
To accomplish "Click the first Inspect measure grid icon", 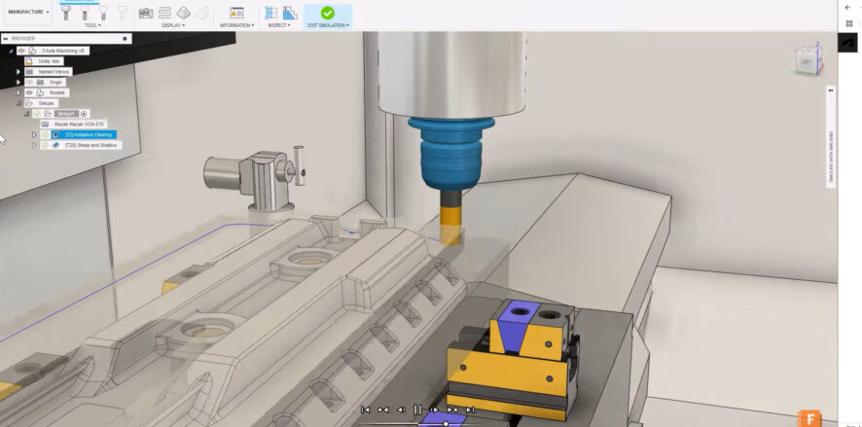I will [x=270, y=14].
